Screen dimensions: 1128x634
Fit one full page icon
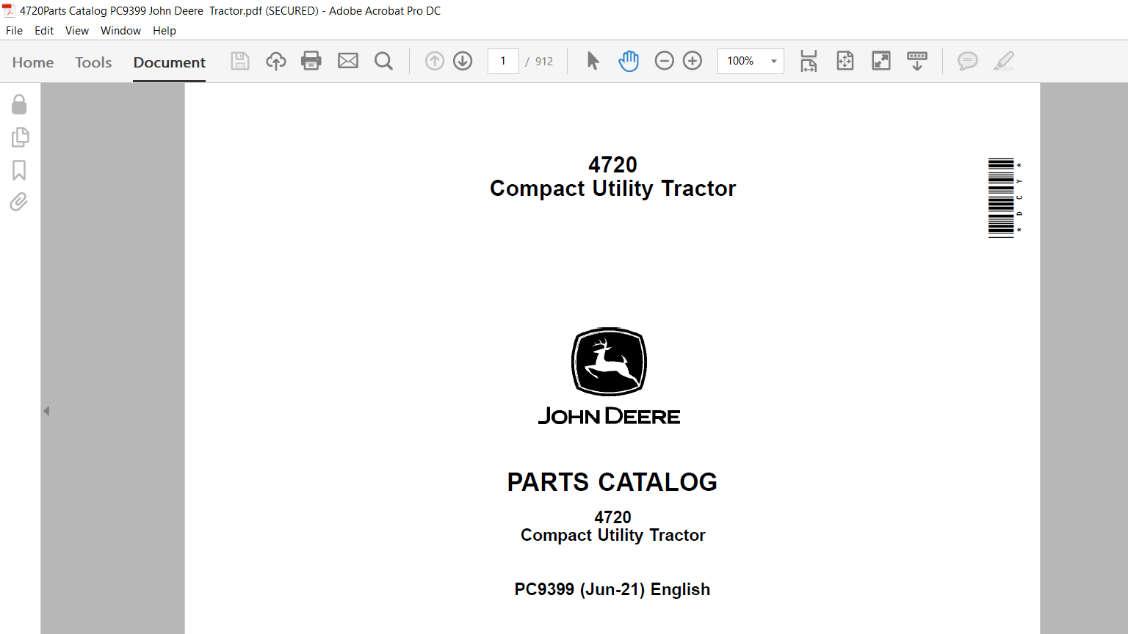pyautogui.click(x=845, y=61)
